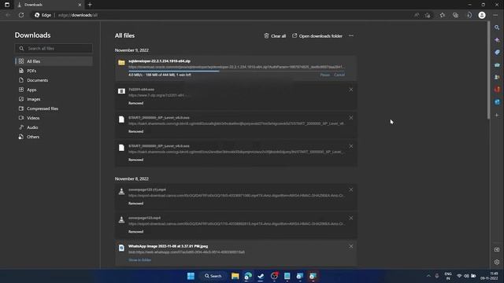The width and height of the screenshot is (504, 283).
Task: Open the Edge sidebar search icon
Action: click(497, 28)
